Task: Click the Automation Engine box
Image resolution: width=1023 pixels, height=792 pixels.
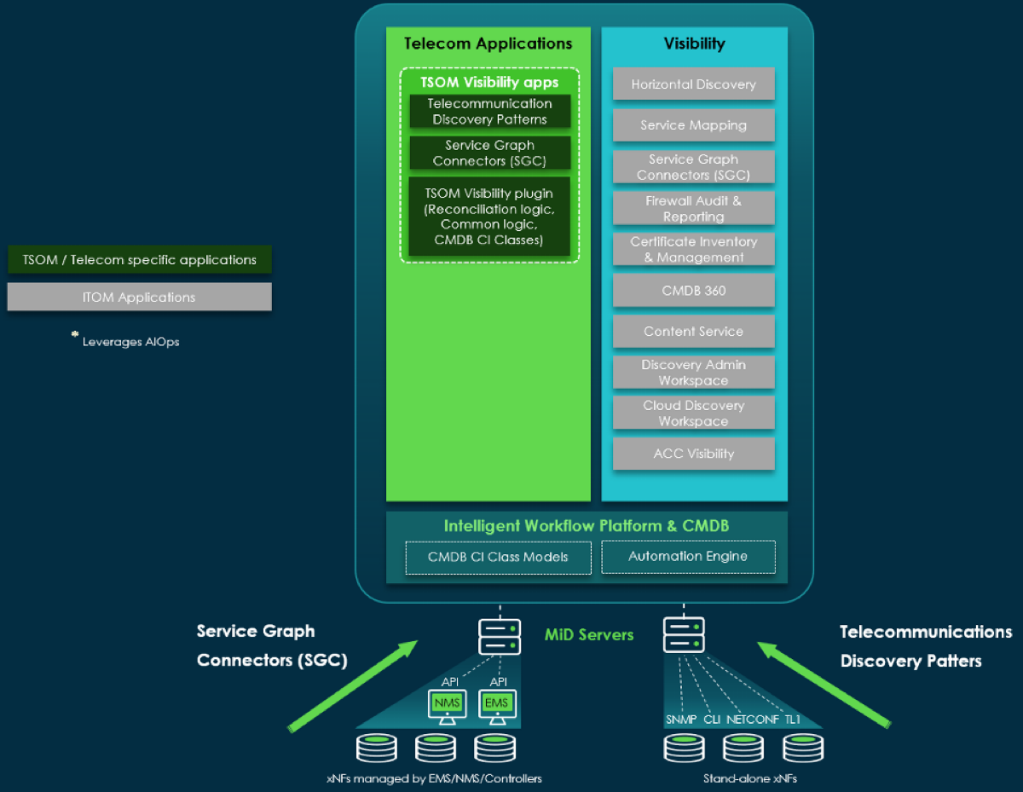Action: 688,557
